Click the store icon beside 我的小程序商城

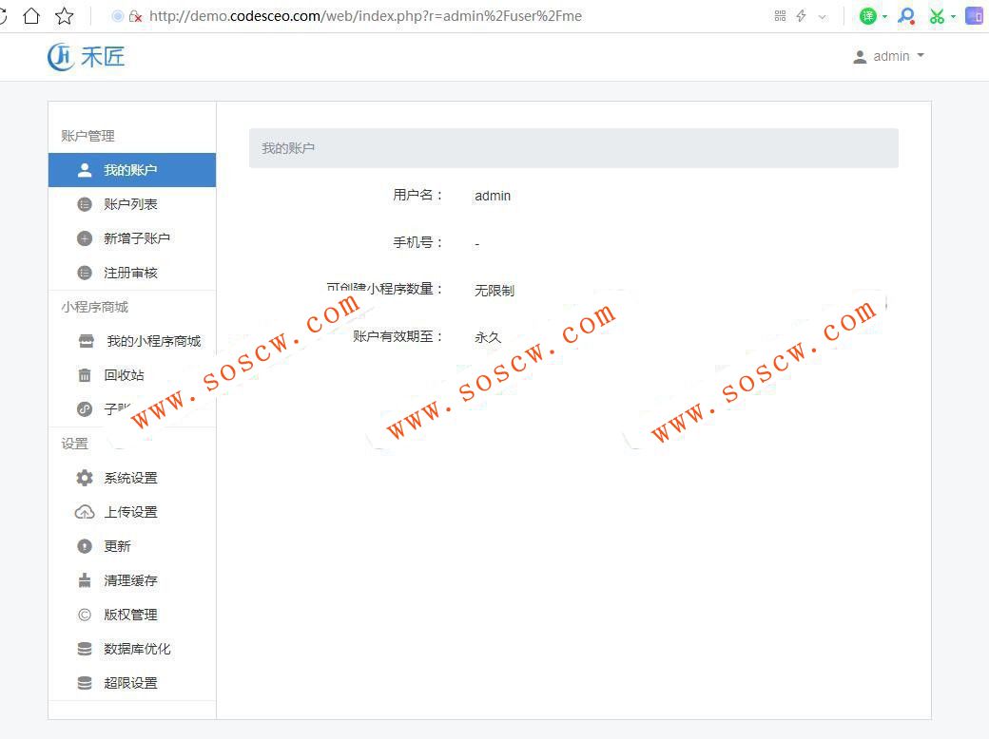[86, 341]
